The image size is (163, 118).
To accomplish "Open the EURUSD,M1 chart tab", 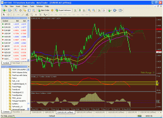I will point(37,112).
